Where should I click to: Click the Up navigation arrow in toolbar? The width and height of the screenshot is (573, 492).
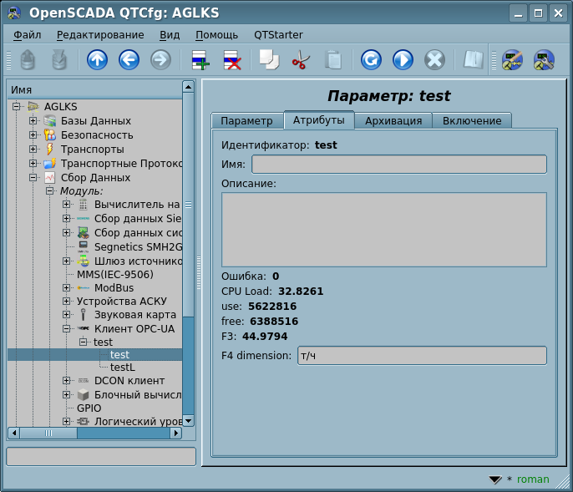click(97, 60)
